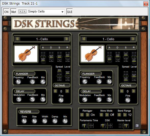
Task: Select previous instrument in left layer
Action: (x=18, y=39)
